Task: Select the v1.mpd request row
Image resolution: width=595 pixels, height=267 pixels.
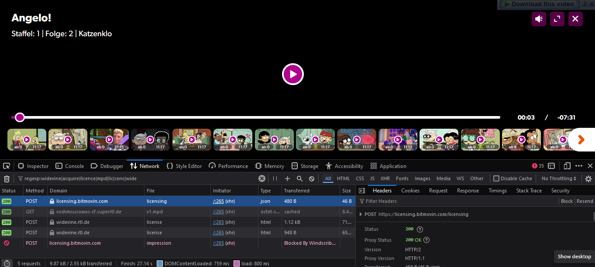Action: pos(178,212)
